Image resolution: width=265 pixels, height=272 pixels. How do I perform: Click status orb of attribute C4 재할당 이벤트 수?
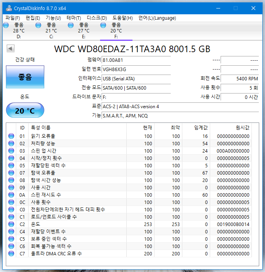tap(11, 231)
